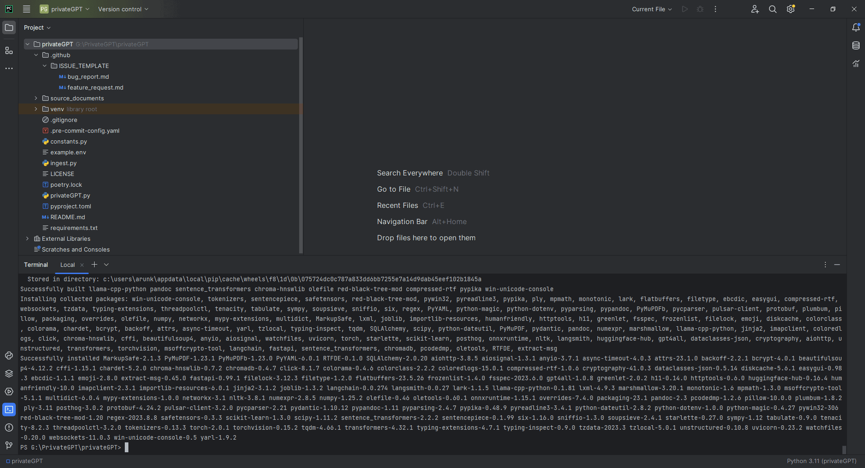
Task: Open Python Packages tool window
Action: (9, 355)
